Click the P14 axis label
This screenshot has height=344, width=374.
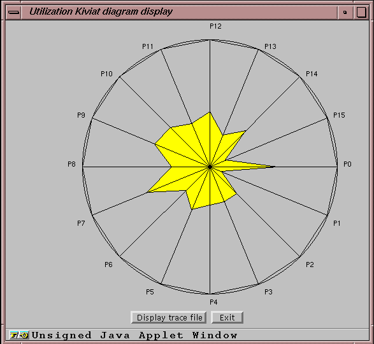point(312,74)
